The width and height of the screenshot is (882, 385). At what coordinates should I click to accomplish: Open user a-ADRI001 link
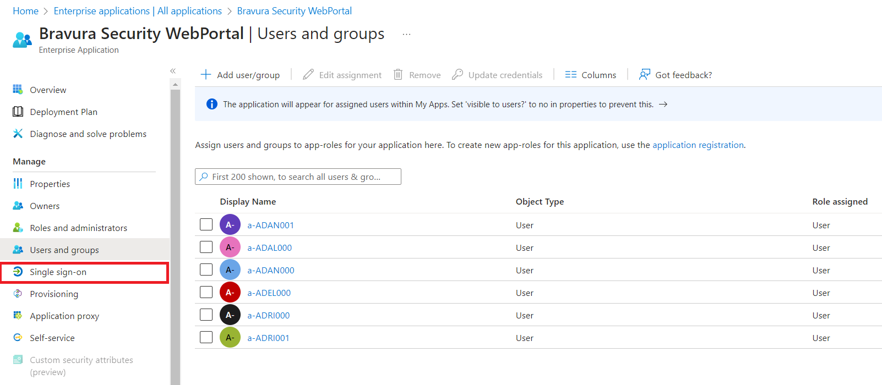tap(268, 338)
